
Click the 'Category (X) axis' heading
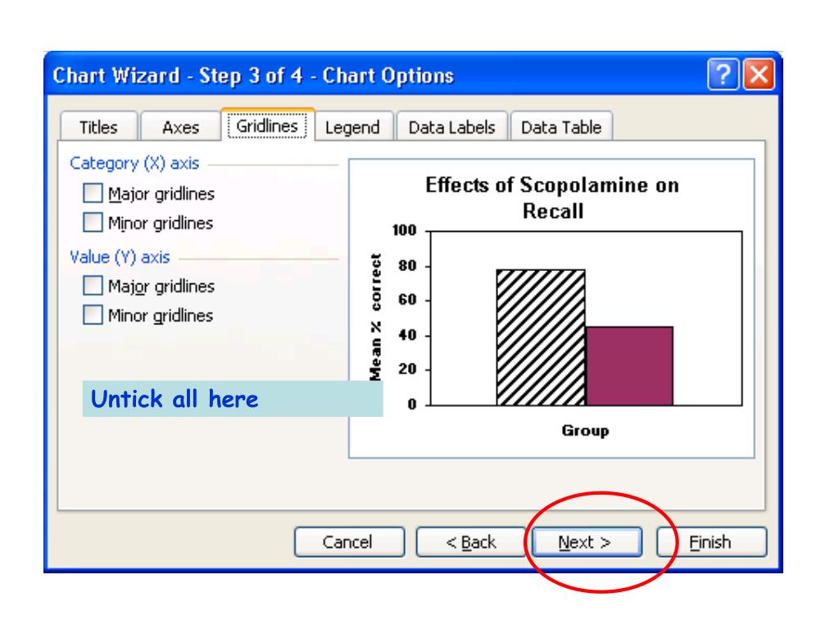[x=134, y=163]
